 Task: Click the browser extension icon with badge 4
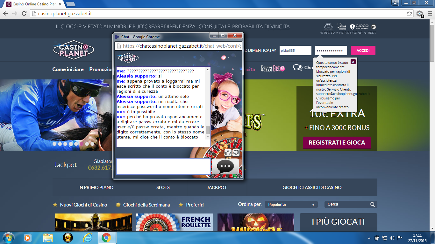click(x=420, y=14)
